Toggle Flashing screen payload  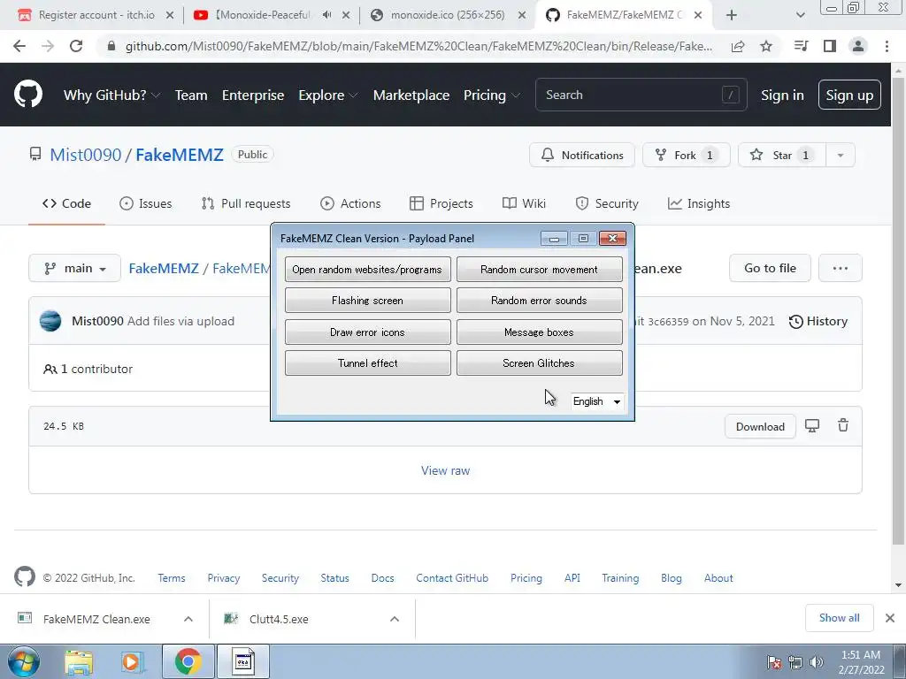point(367,301)
